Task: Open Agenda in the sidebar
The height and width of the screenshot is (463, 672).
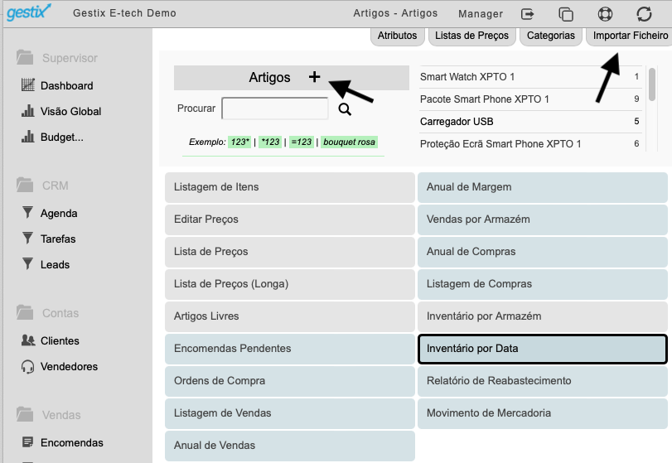Action: 59,214
